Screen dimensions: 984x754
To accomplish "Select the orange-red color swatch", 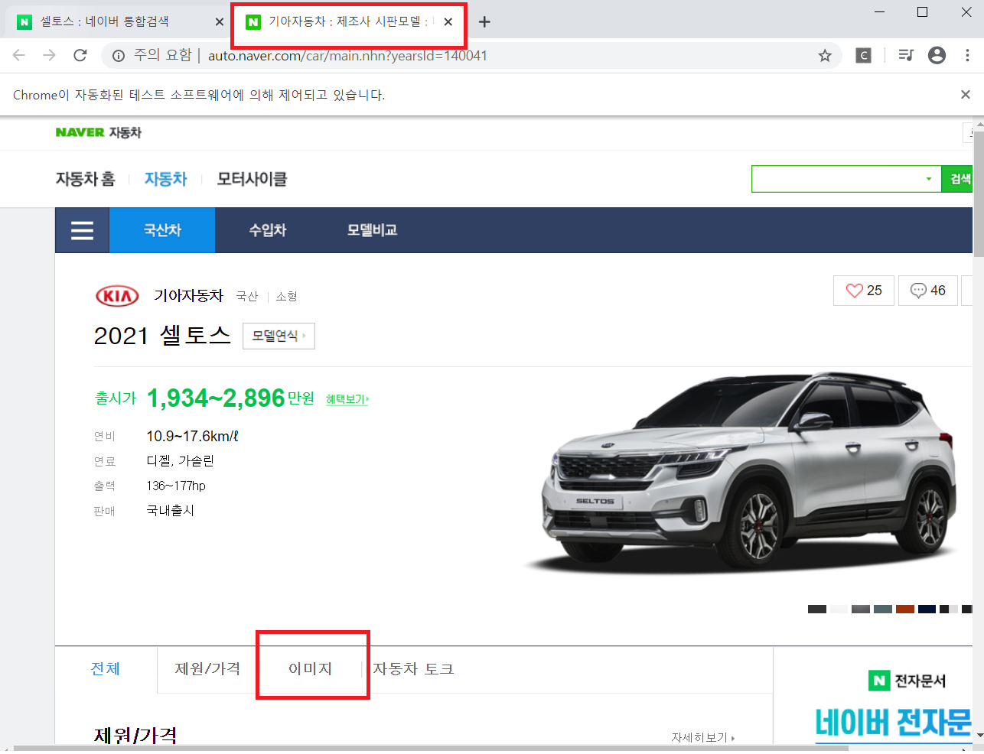I will 905,609.
